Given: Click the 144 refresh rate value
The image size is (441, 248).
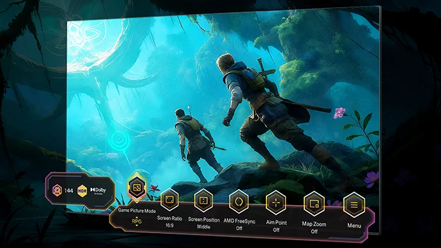Looking at the screenshot, I should coord(68,190).
